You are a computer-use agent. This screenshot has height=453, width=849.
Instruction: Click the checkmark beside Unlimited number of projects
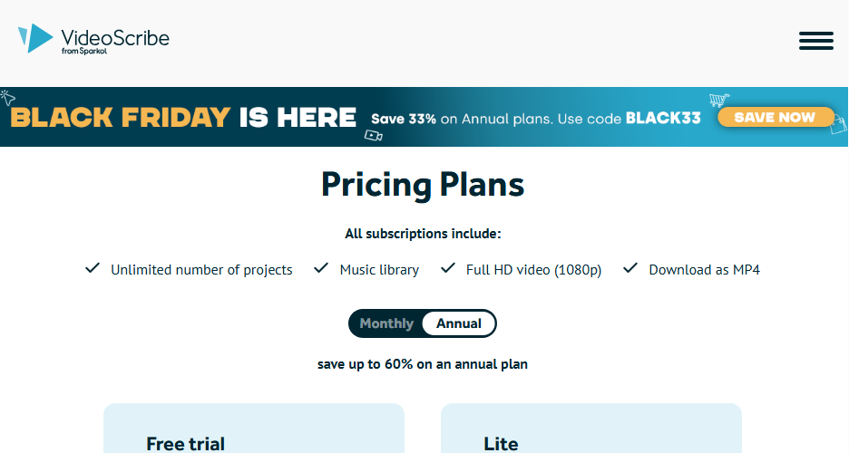(92, 269)
